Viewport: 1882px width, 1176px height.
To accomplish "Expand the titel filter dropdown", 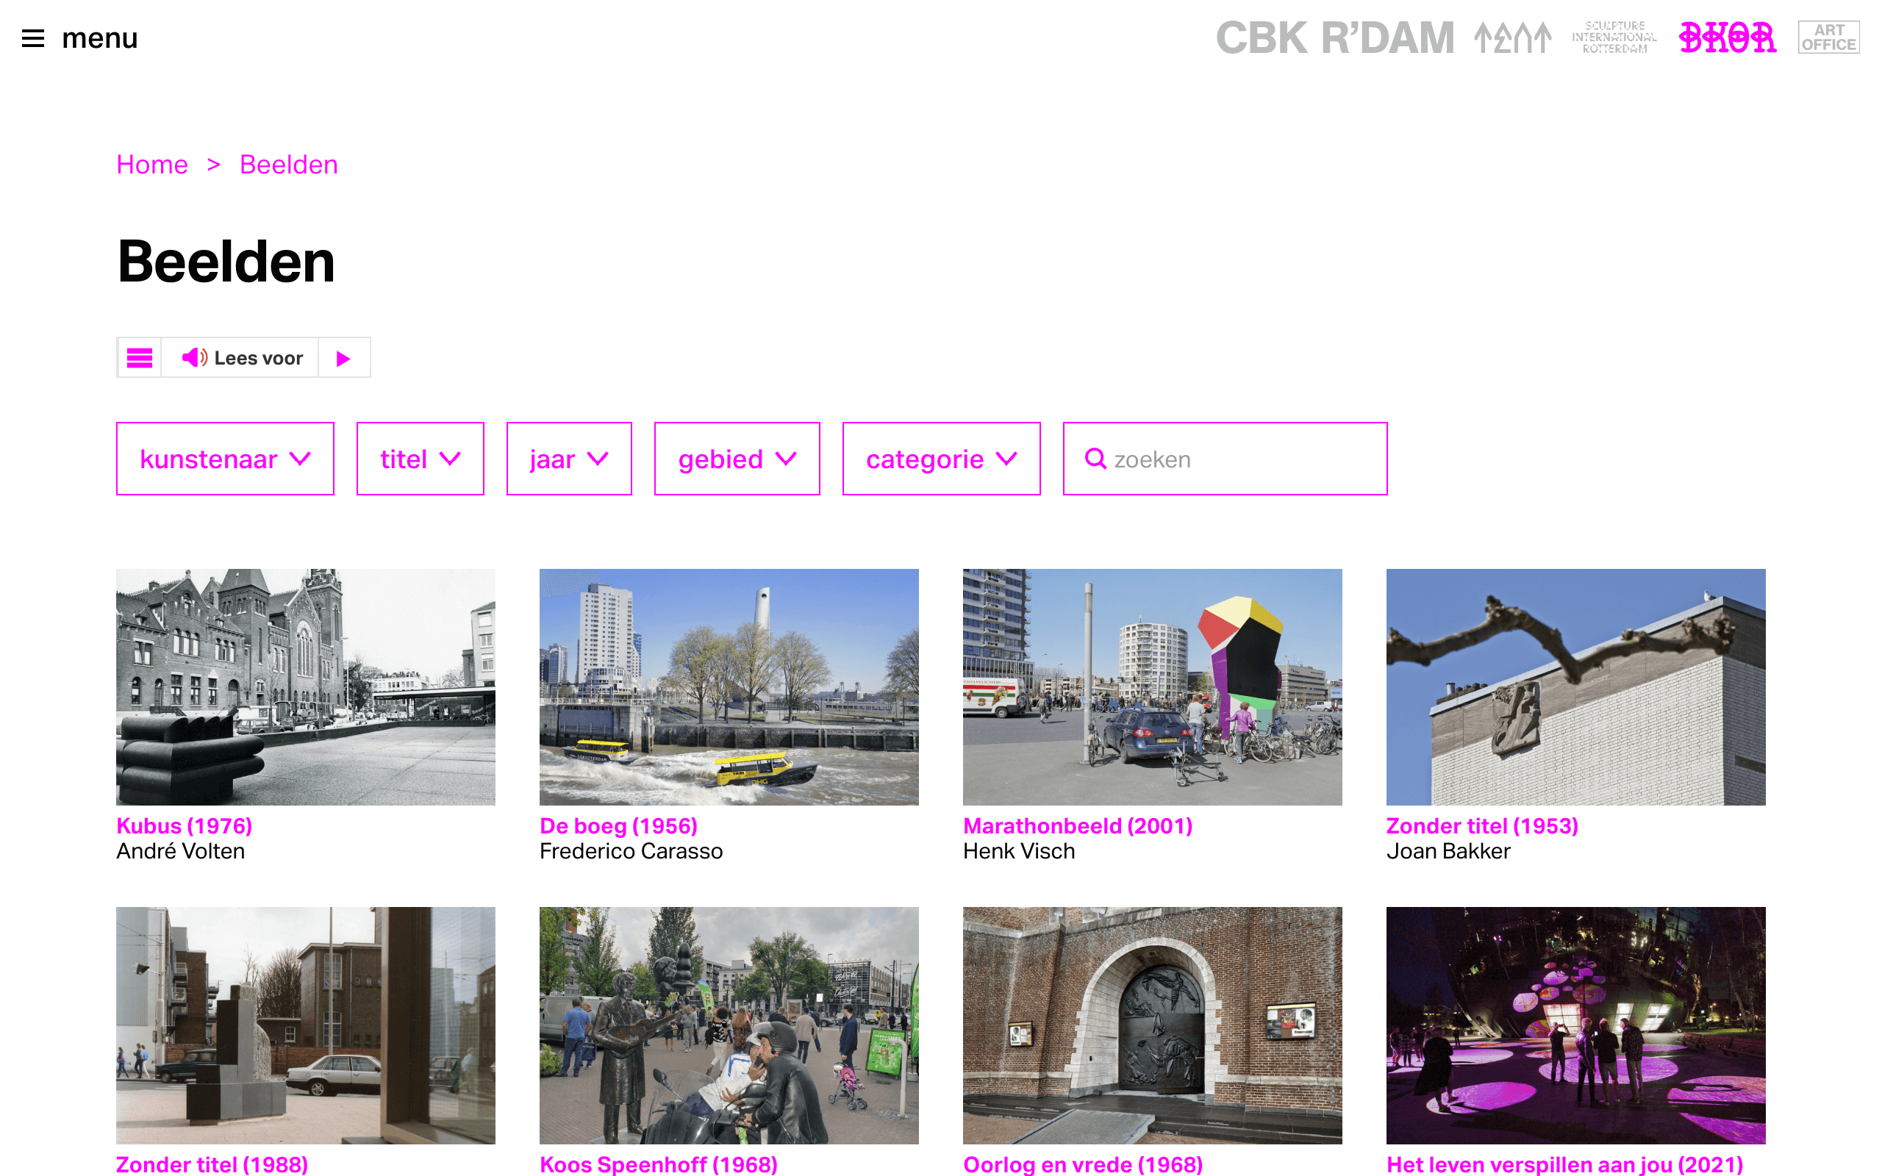I will (420, 459).
